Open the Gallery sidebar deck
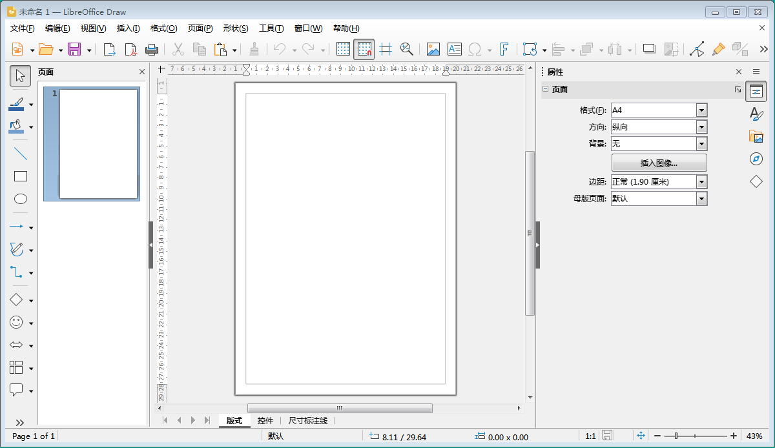Viewport: 775px width, 448px height. (x=756, y=136)
